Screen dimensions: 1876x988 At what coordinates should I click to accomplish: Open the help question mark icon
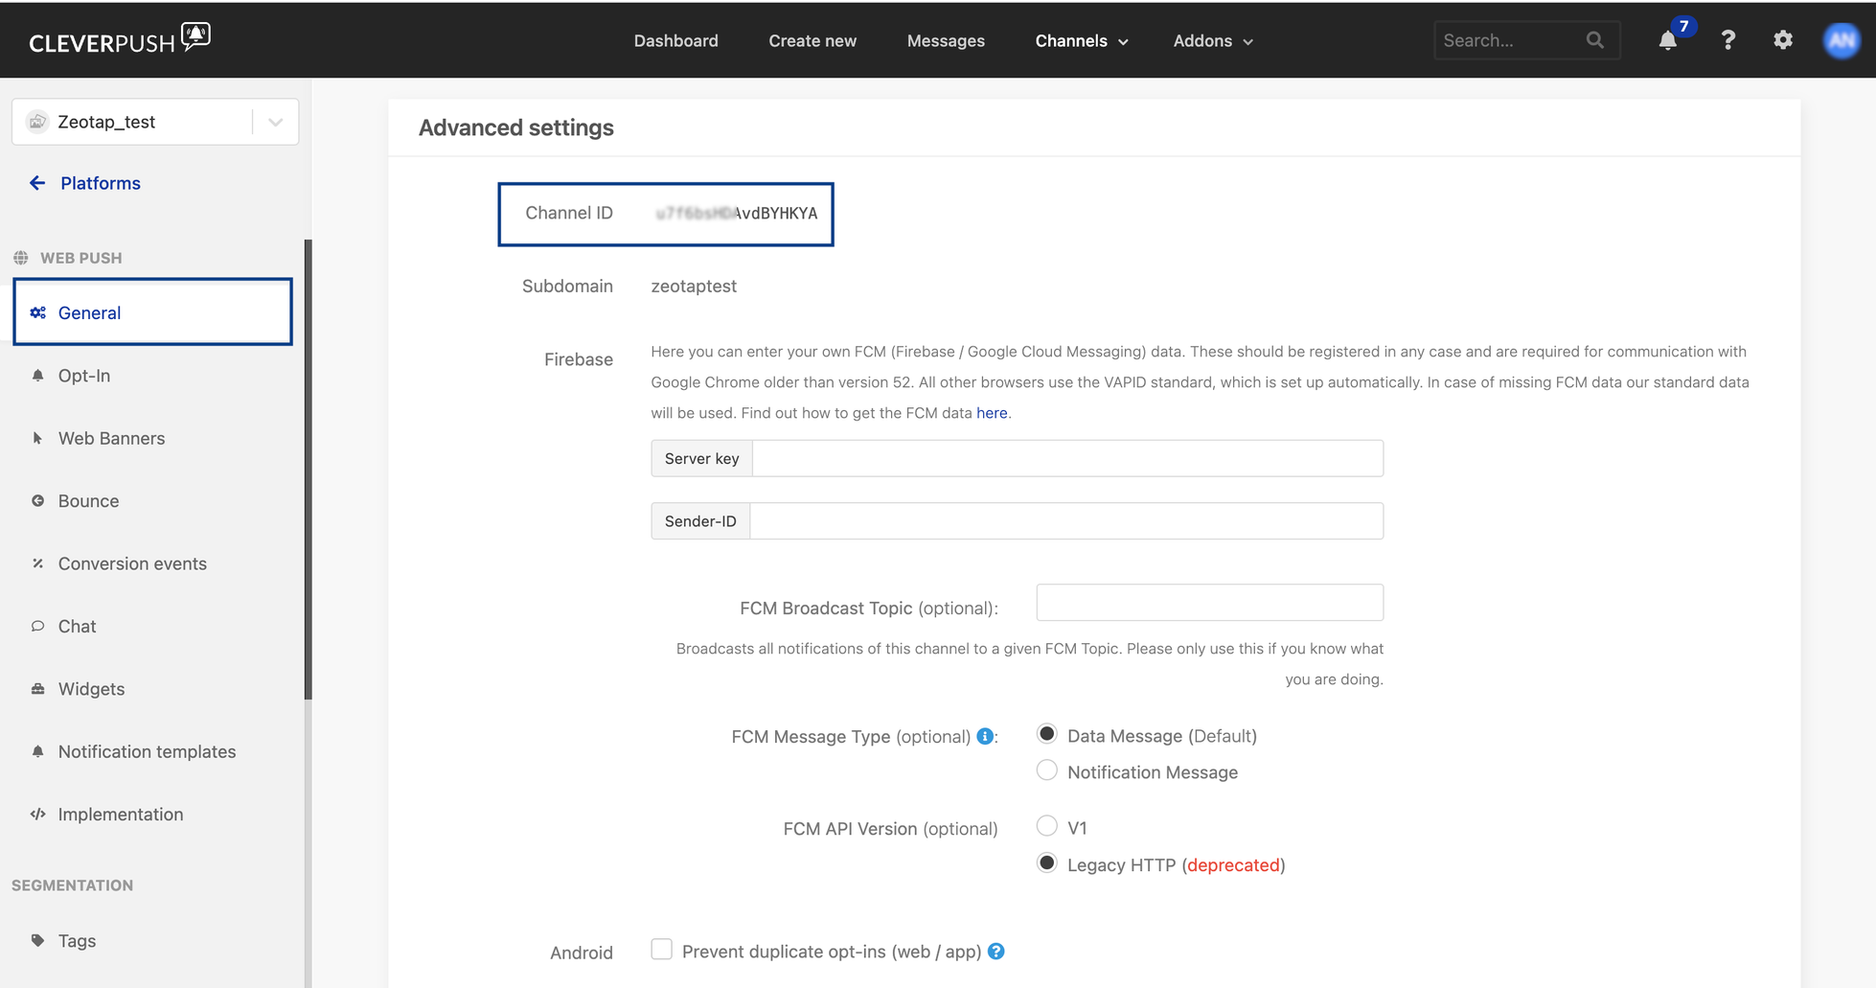[x=1727, y=40]
